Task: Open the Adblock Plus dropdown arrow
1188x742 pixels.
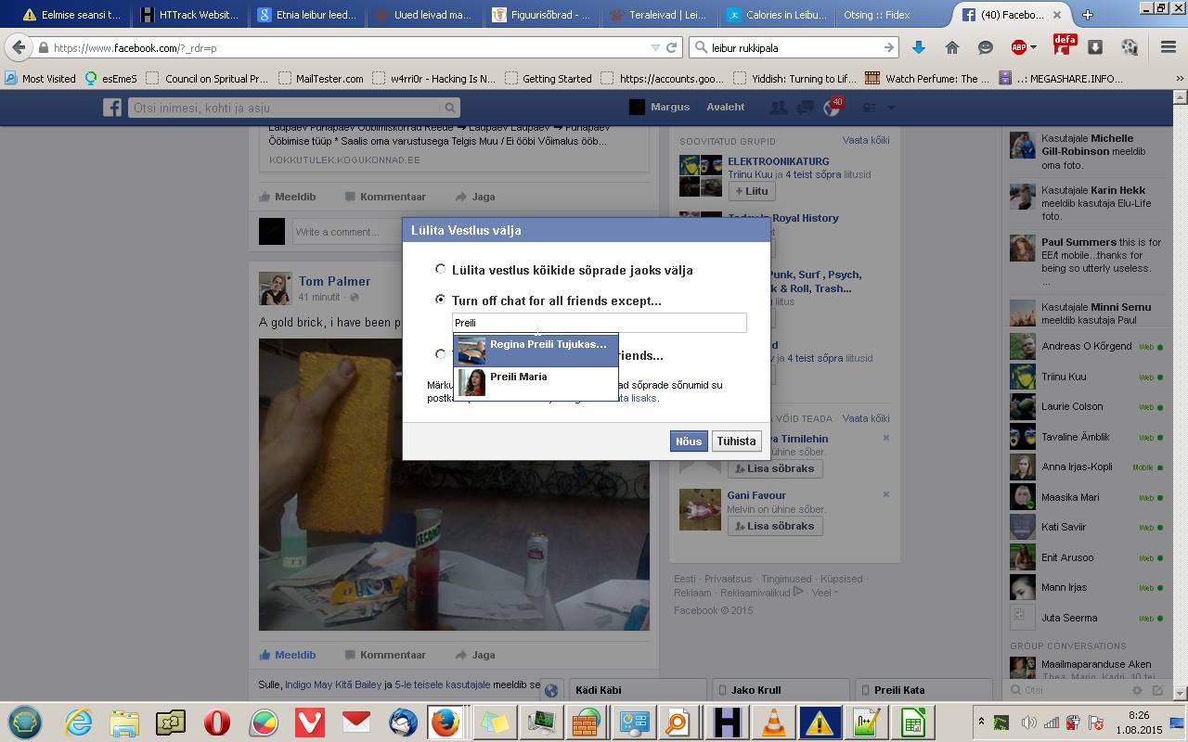Action: 1033,47
